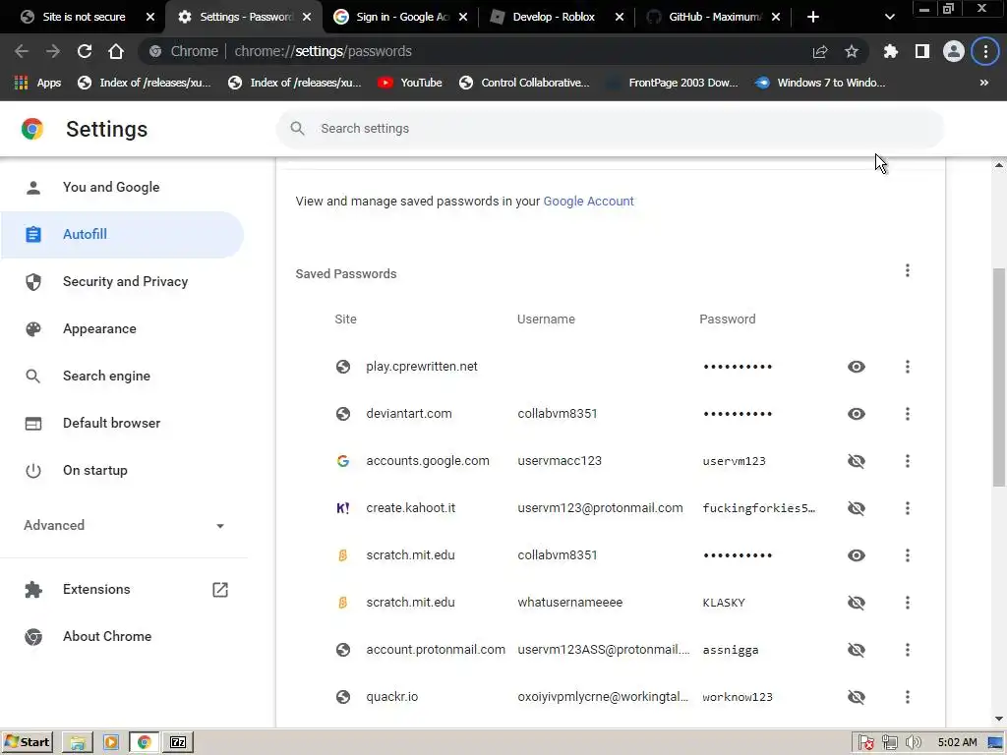Open the media player taskbar icon
This screenshot has width=1007, height=755.
[110, 743]
